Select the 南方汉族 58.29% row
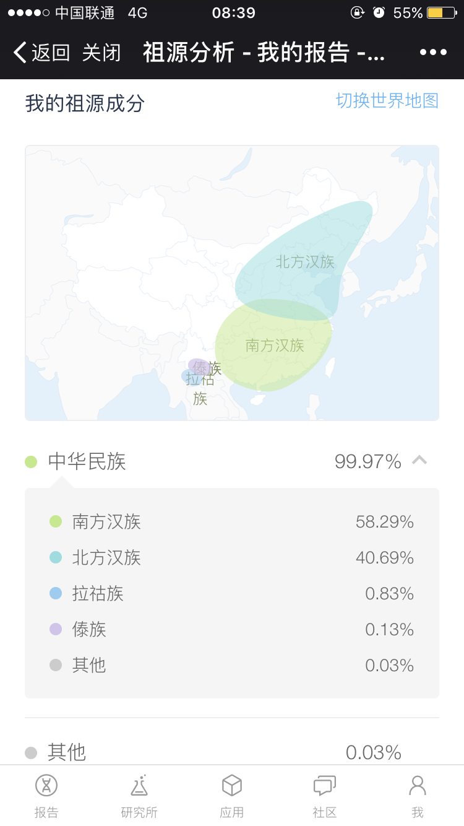This screenshot has height=826, width=464. 232,521
